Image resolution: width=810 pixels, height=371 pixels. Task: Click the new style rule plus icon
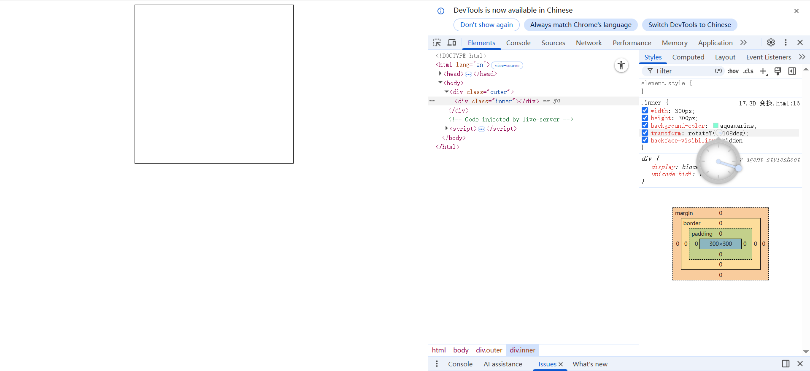point(764,71)
